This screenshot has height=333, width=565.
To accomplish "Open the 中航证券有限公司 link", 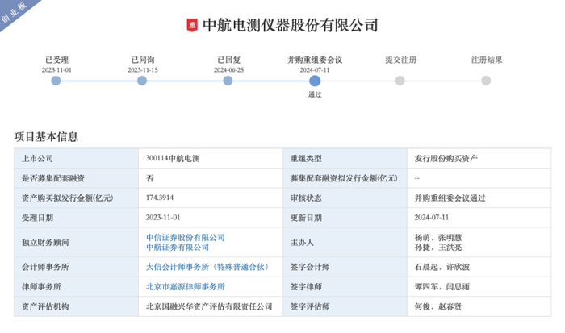I will pos(178,248).
